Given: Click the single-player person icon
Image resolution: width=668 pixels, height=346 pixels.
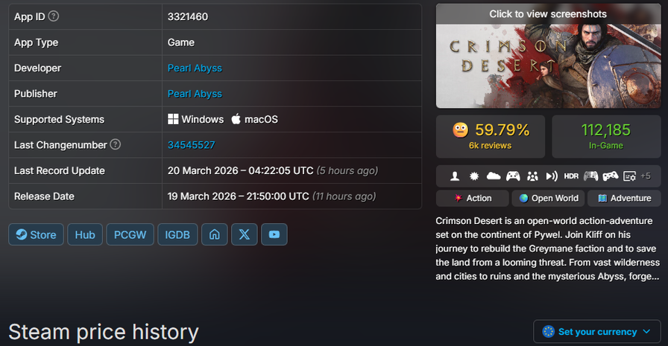Looking at the screenshot, I should (x=455, y=176).
